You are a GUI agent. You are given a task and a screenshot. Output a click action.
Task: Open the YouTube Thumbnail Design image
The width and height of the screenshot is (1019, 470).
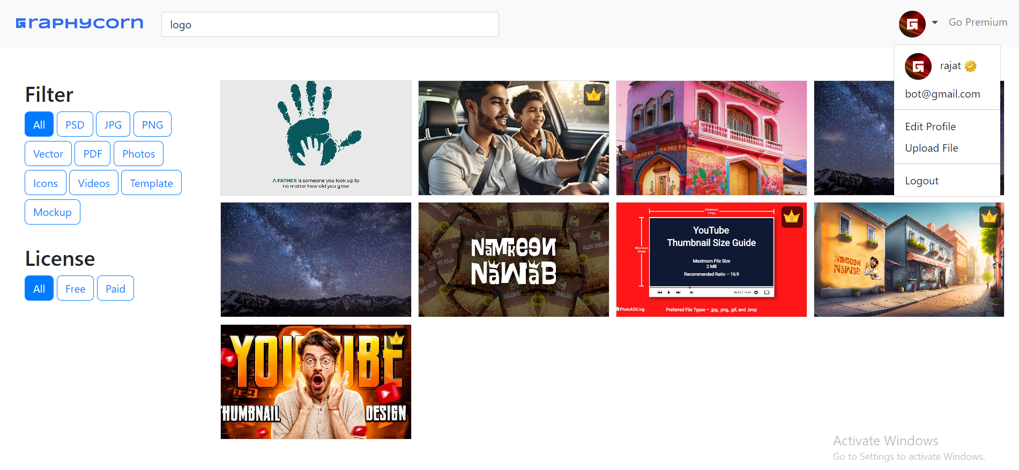(316, 382)
